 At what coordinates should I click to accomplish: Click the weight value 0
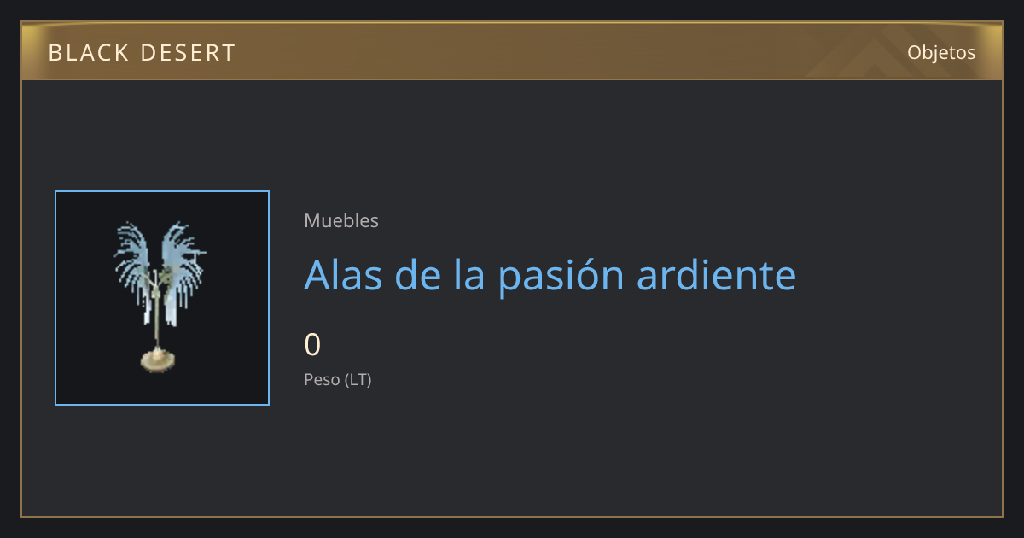tap(312, 345)
